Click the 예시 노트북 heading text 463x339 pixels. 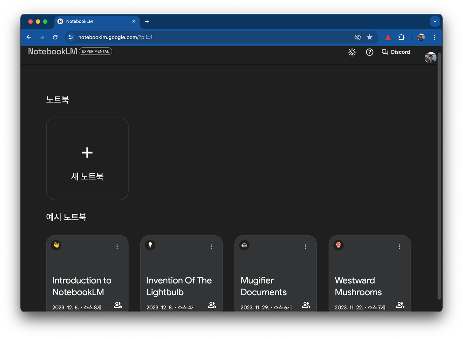click(x=66, y=217)
